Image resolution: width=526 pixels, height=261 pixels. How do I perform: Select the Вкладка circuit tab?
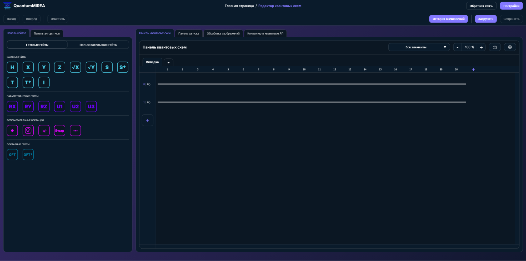point(152,62)
